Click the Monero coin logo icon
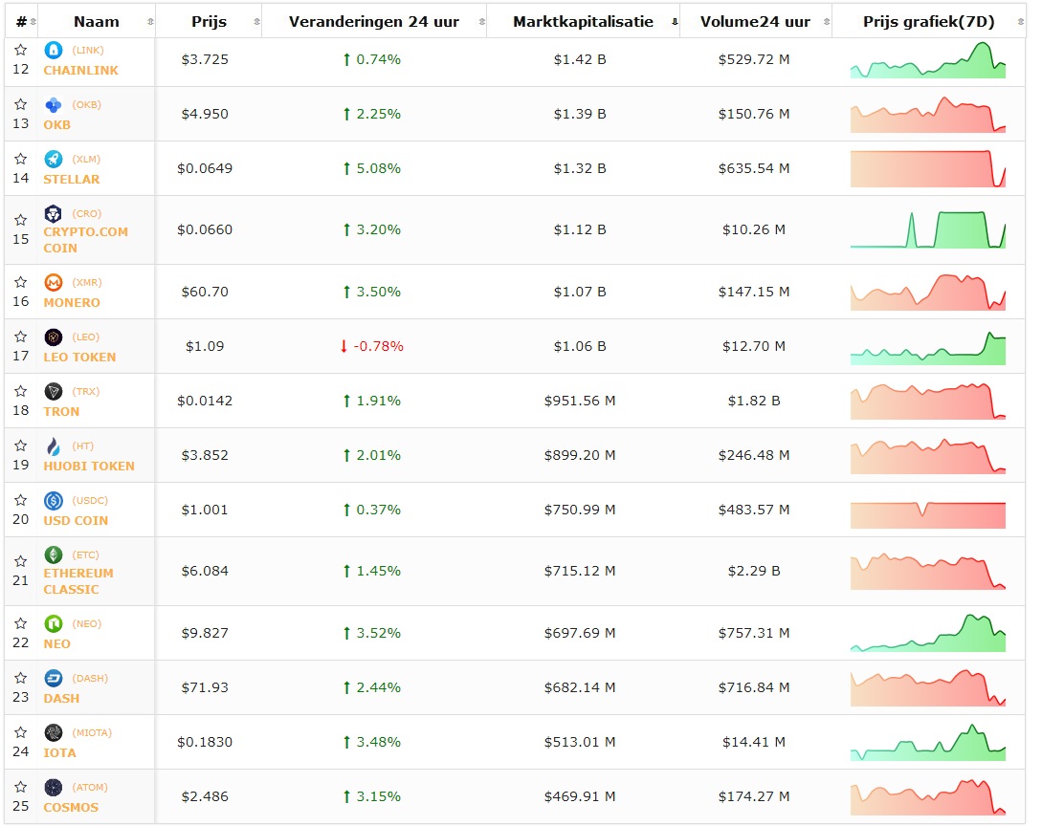Viewport: 1042px width, 826px height. coord(54,283)
